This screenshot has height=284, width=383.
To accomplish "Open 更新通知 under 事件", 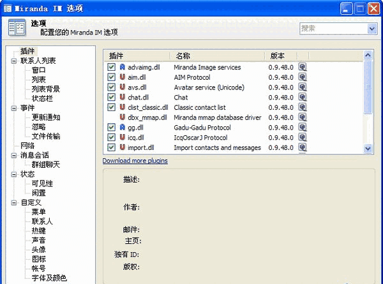I will pos(46,117).
